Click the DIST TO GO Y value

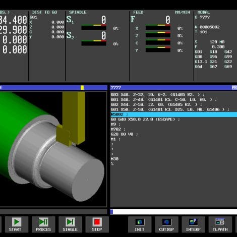point(58,37)
